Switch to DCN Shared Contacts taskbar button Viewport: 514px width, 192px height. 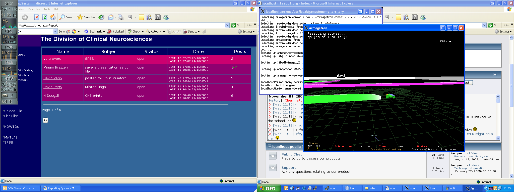click(x=21, y=188)
